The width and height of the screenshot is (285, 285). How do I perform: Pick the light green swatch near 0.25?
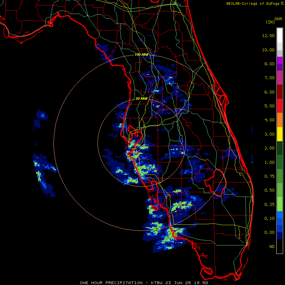coord(280,204)
